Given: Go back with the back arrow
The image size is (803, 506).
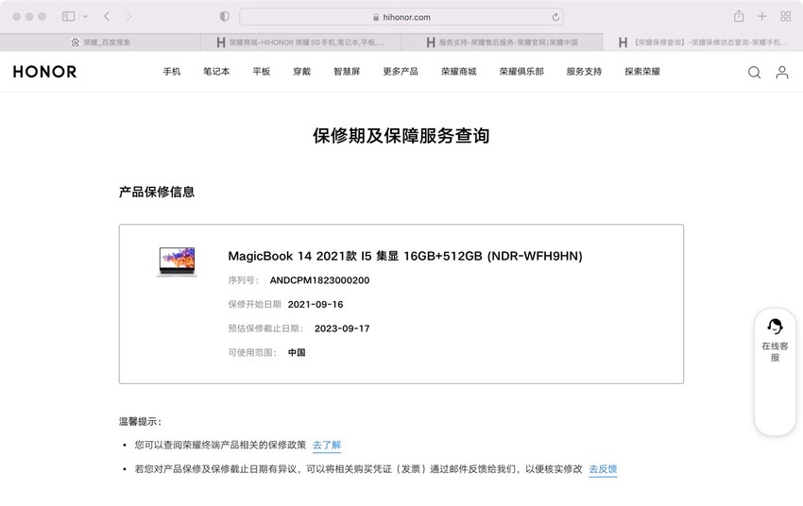Looking at the screenshot, I should (x=107, y=16).
